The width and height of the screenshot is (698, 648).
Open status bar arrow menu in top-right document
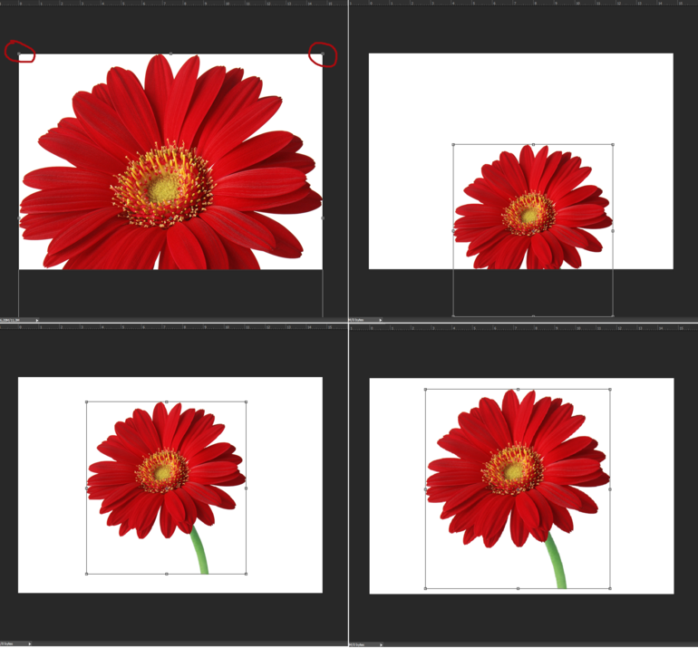click(381, 320)
